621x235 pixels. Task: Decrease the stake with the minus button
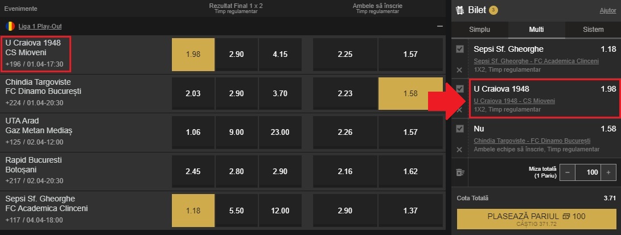[567, 172]
